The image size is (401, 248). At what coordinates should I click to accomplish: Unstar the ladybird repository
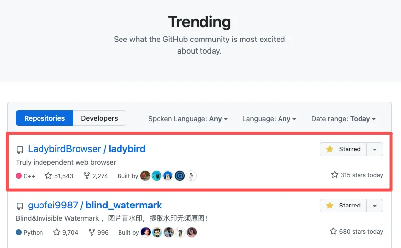click(343, 149)
